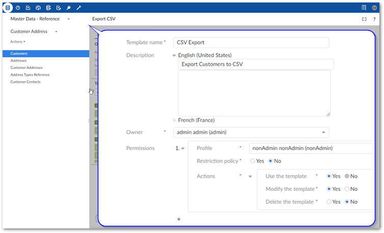Open the Monitoring dashboard gauge icon
The image size is (384, 233).
coord(38,8)
